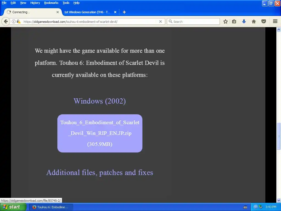Click the page scrollbar up arrow
Image resolution: width=281 pixels, height=211 pixels.
coord(279,30)
